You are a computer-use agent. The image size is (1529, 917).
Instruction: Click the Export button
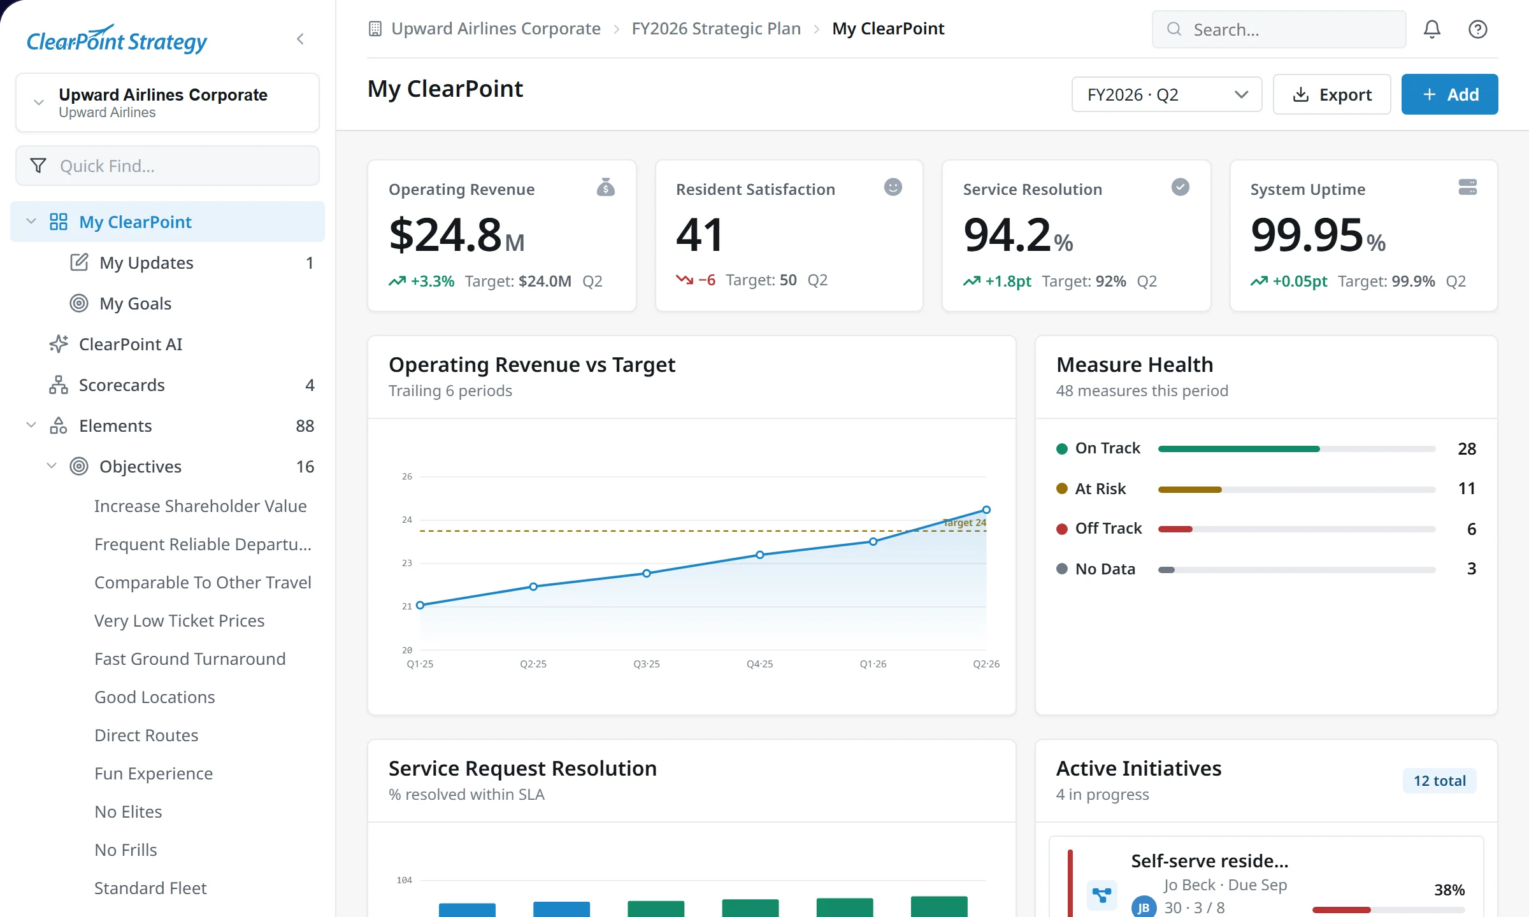click(x=1332, y=95)
